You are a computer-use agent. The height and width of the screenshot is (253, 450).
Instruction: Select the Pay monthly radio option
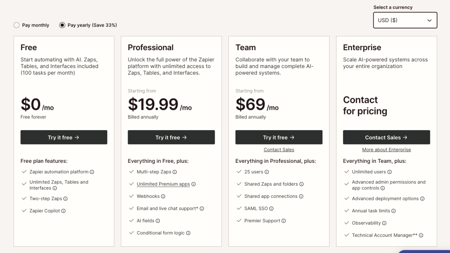17,25
